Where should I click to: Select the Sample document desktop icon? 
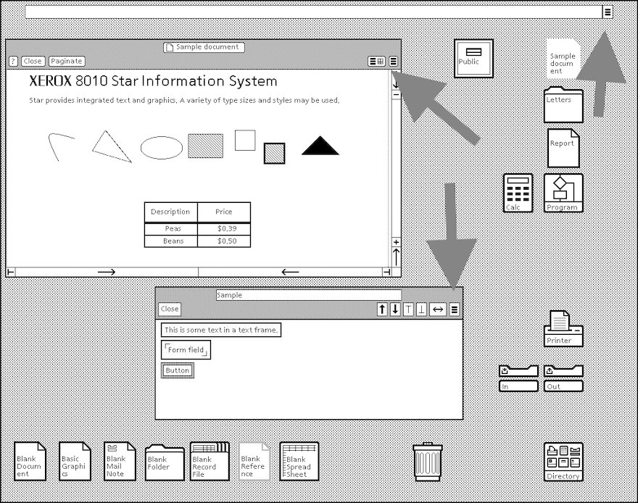point(563,59)
